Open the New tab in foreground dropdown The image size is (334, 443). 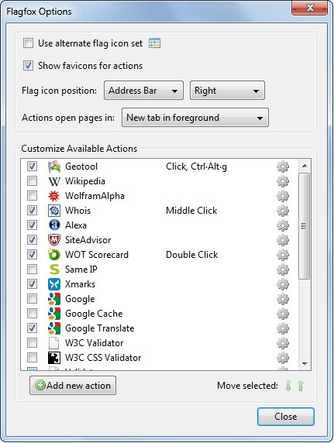pyautogui.click(x=195, y=118)
